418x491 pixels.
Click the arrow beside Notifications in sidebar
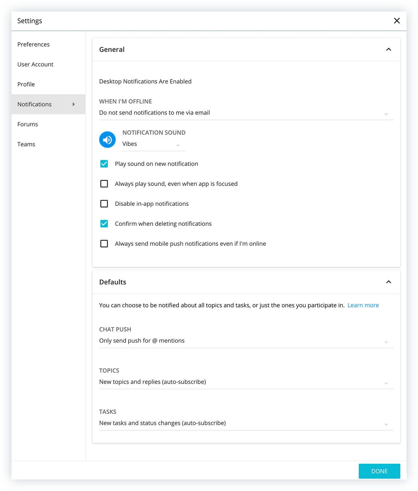coord(74,104)
